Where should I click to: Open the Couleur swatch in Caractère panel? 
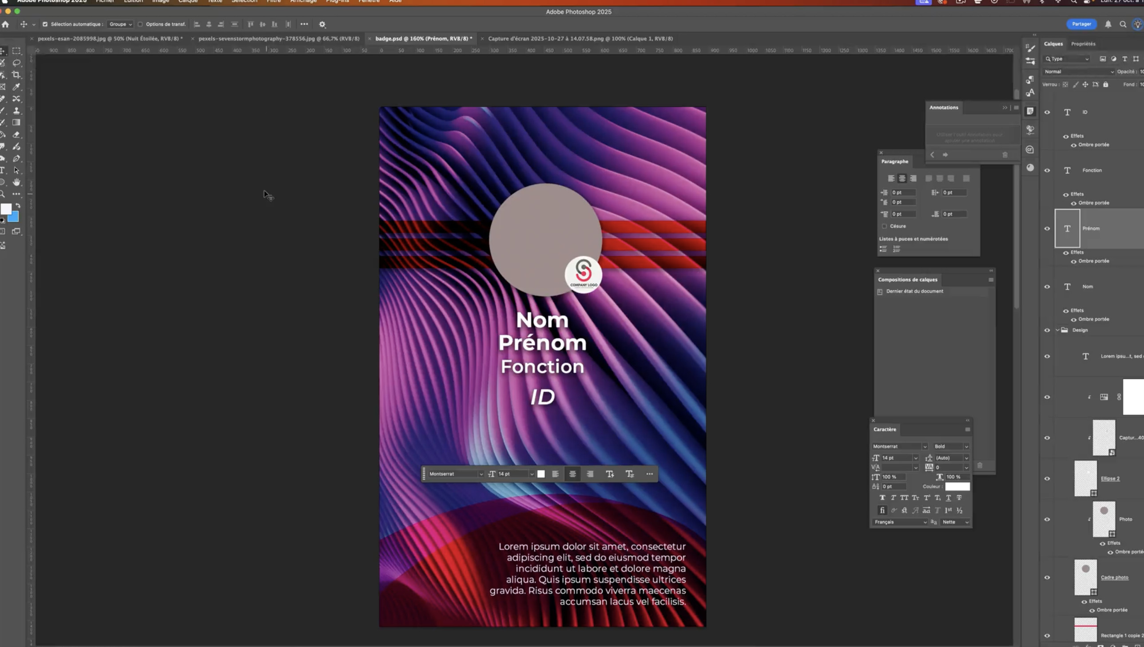point(957,487)
